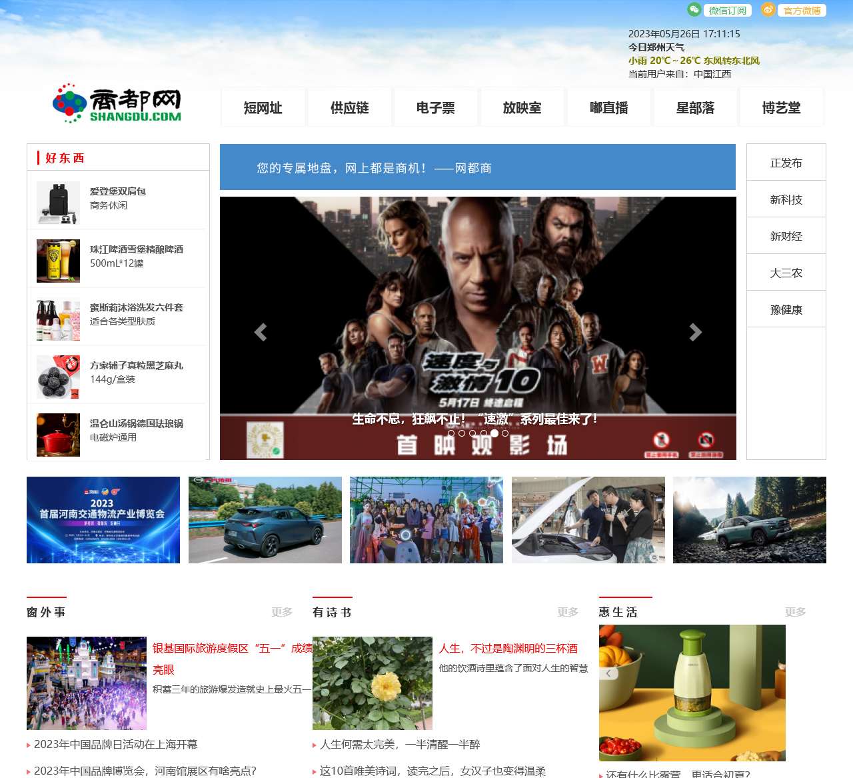Go to the 电子票 section
This screenshot has height=778, width=853.
pos(436,107)
